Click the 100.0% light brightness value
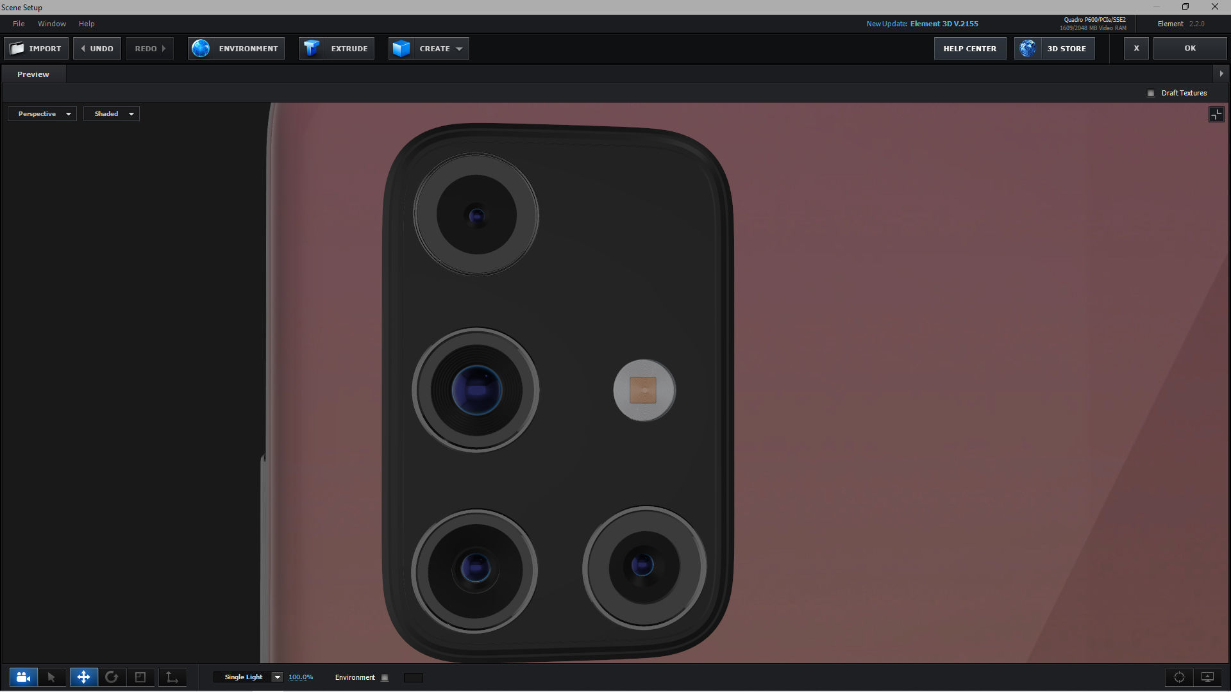The width and height of the screenshot is (1231, 692). click(x=301, y=677)
